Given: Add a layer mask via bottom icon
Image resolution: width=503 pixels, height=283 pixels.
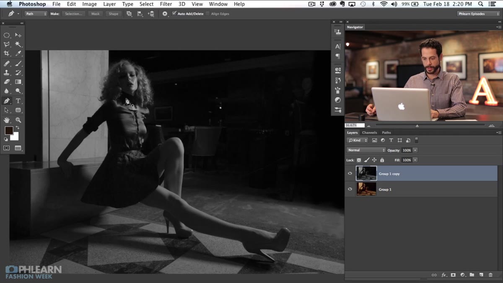Looking at the screenshot, I should (453, 275).
